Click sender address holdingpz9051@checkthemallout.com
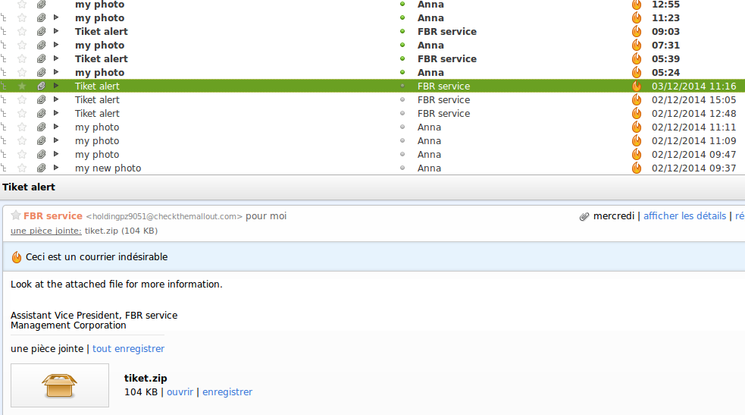The image size is (745, 415). (164, 217)
